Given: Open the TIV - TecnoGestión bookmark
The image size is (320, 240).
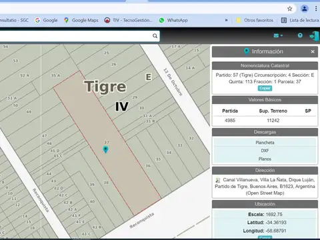Looking at the screenshot, I should click(129, 20).
